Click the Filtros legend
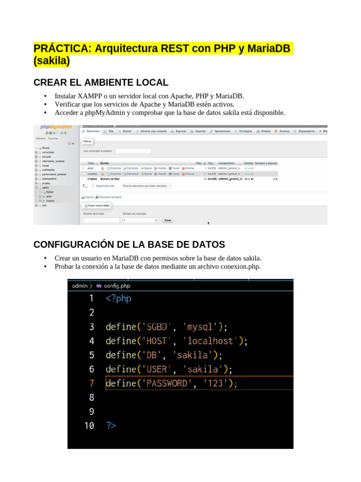Screen dimensions: 361x482 [87, 141]
